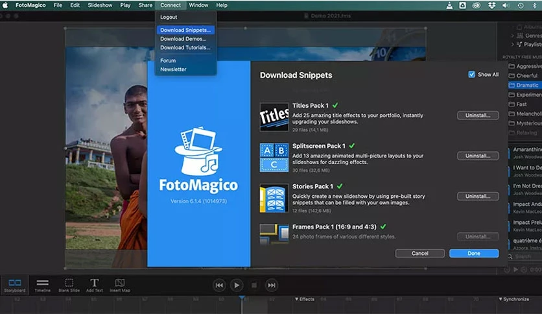542x314 pixels.
Task: Click the VLC cone menu bar icon
Action: pyautogui.click(x=449, y=5)
